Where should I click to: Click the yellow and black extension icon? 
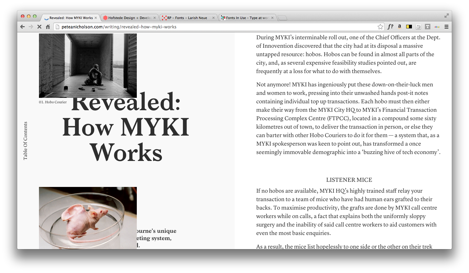click(409, 27)
